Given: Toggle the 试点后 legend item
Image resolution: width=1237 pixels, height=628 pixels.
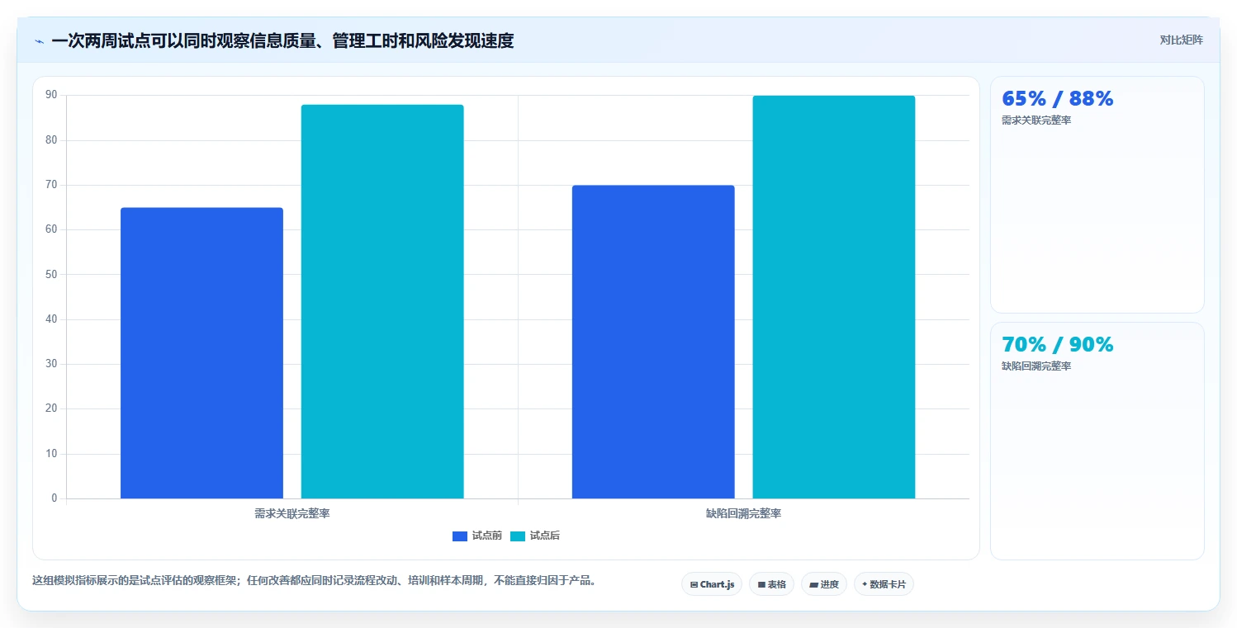Looking at the screenshot, I should click(x=535, y=536).
